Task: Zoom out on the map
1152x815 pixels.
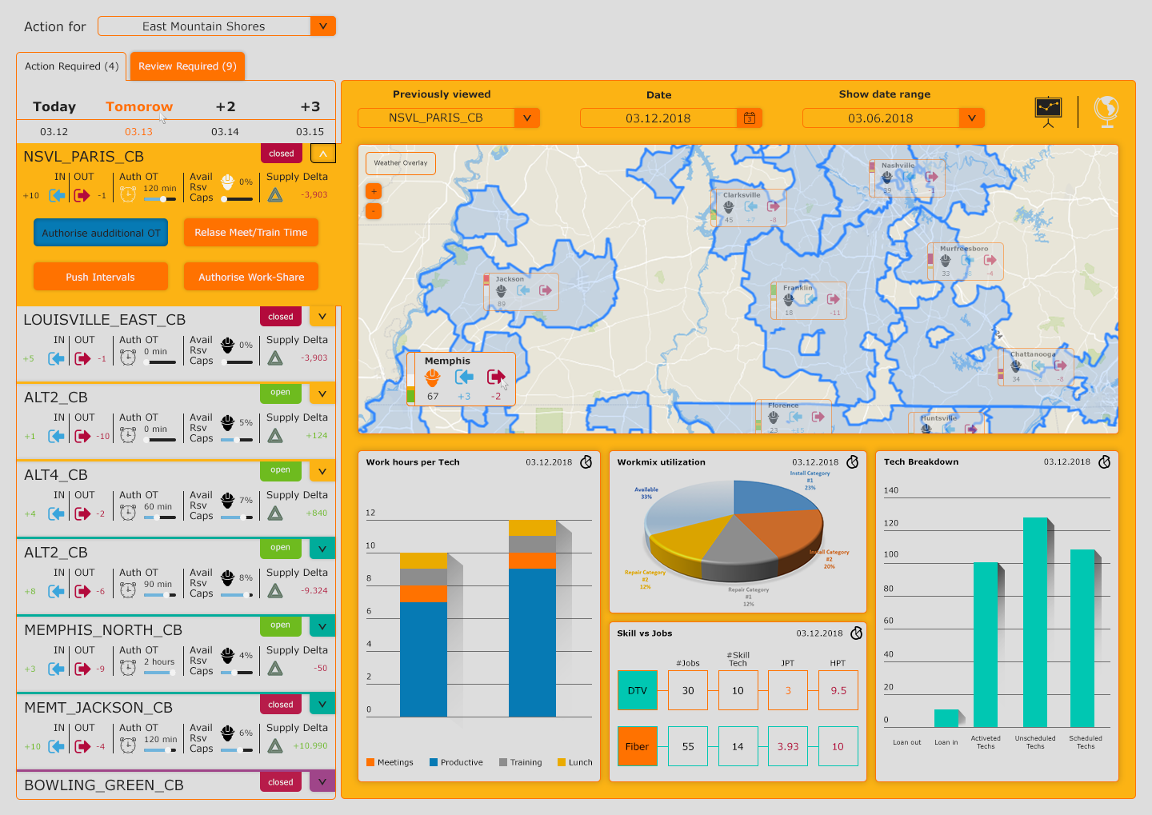Action: [x=374, y=211]
